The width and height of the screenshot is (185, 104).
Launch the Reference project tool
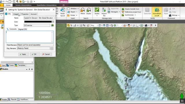(x=132, y=12)
